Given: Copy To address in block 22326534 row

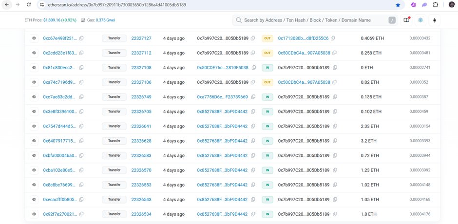Looking at the screenshot, I should point(335,214).
